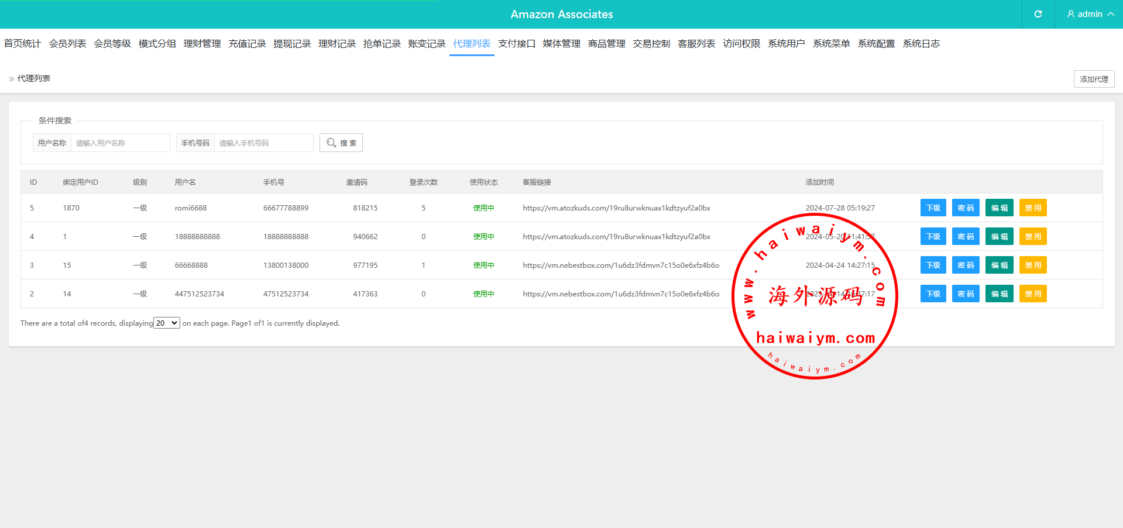Disable agent 447512523734 with 禁用 button
1123x528 pixels.
[1033, 294]
